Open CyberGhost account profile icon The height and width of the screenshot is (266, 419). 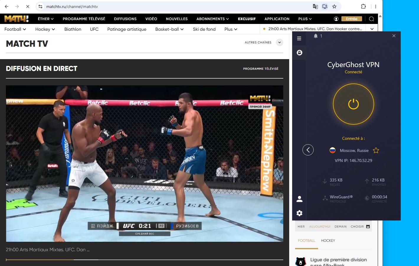(299, 199)
